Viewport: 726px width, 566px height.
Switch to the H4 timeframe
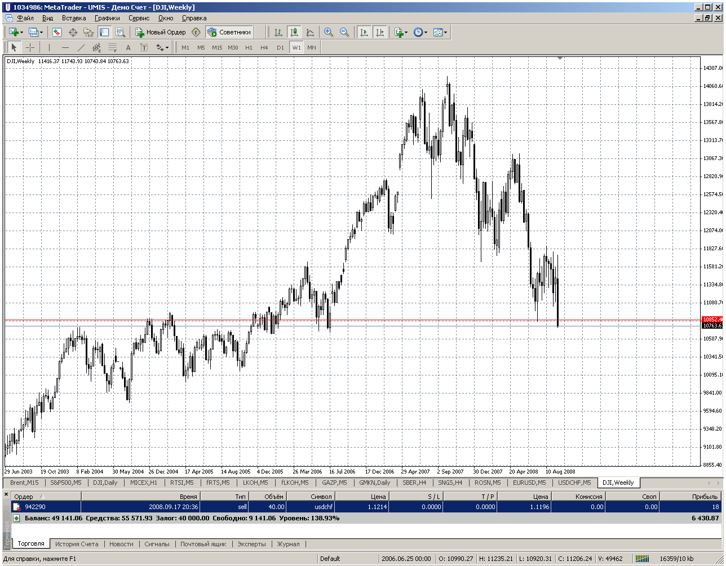pos(264,48)
